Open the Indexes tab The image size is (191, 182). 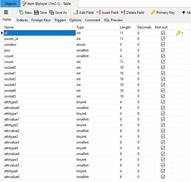(x=22, y=20)
